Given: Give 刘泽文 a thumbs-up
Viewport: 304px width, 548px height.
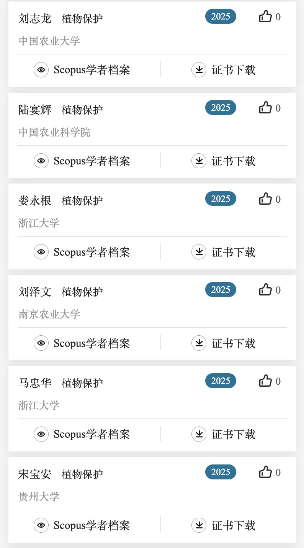Looking at the screenshot, I should click(265, 290).
